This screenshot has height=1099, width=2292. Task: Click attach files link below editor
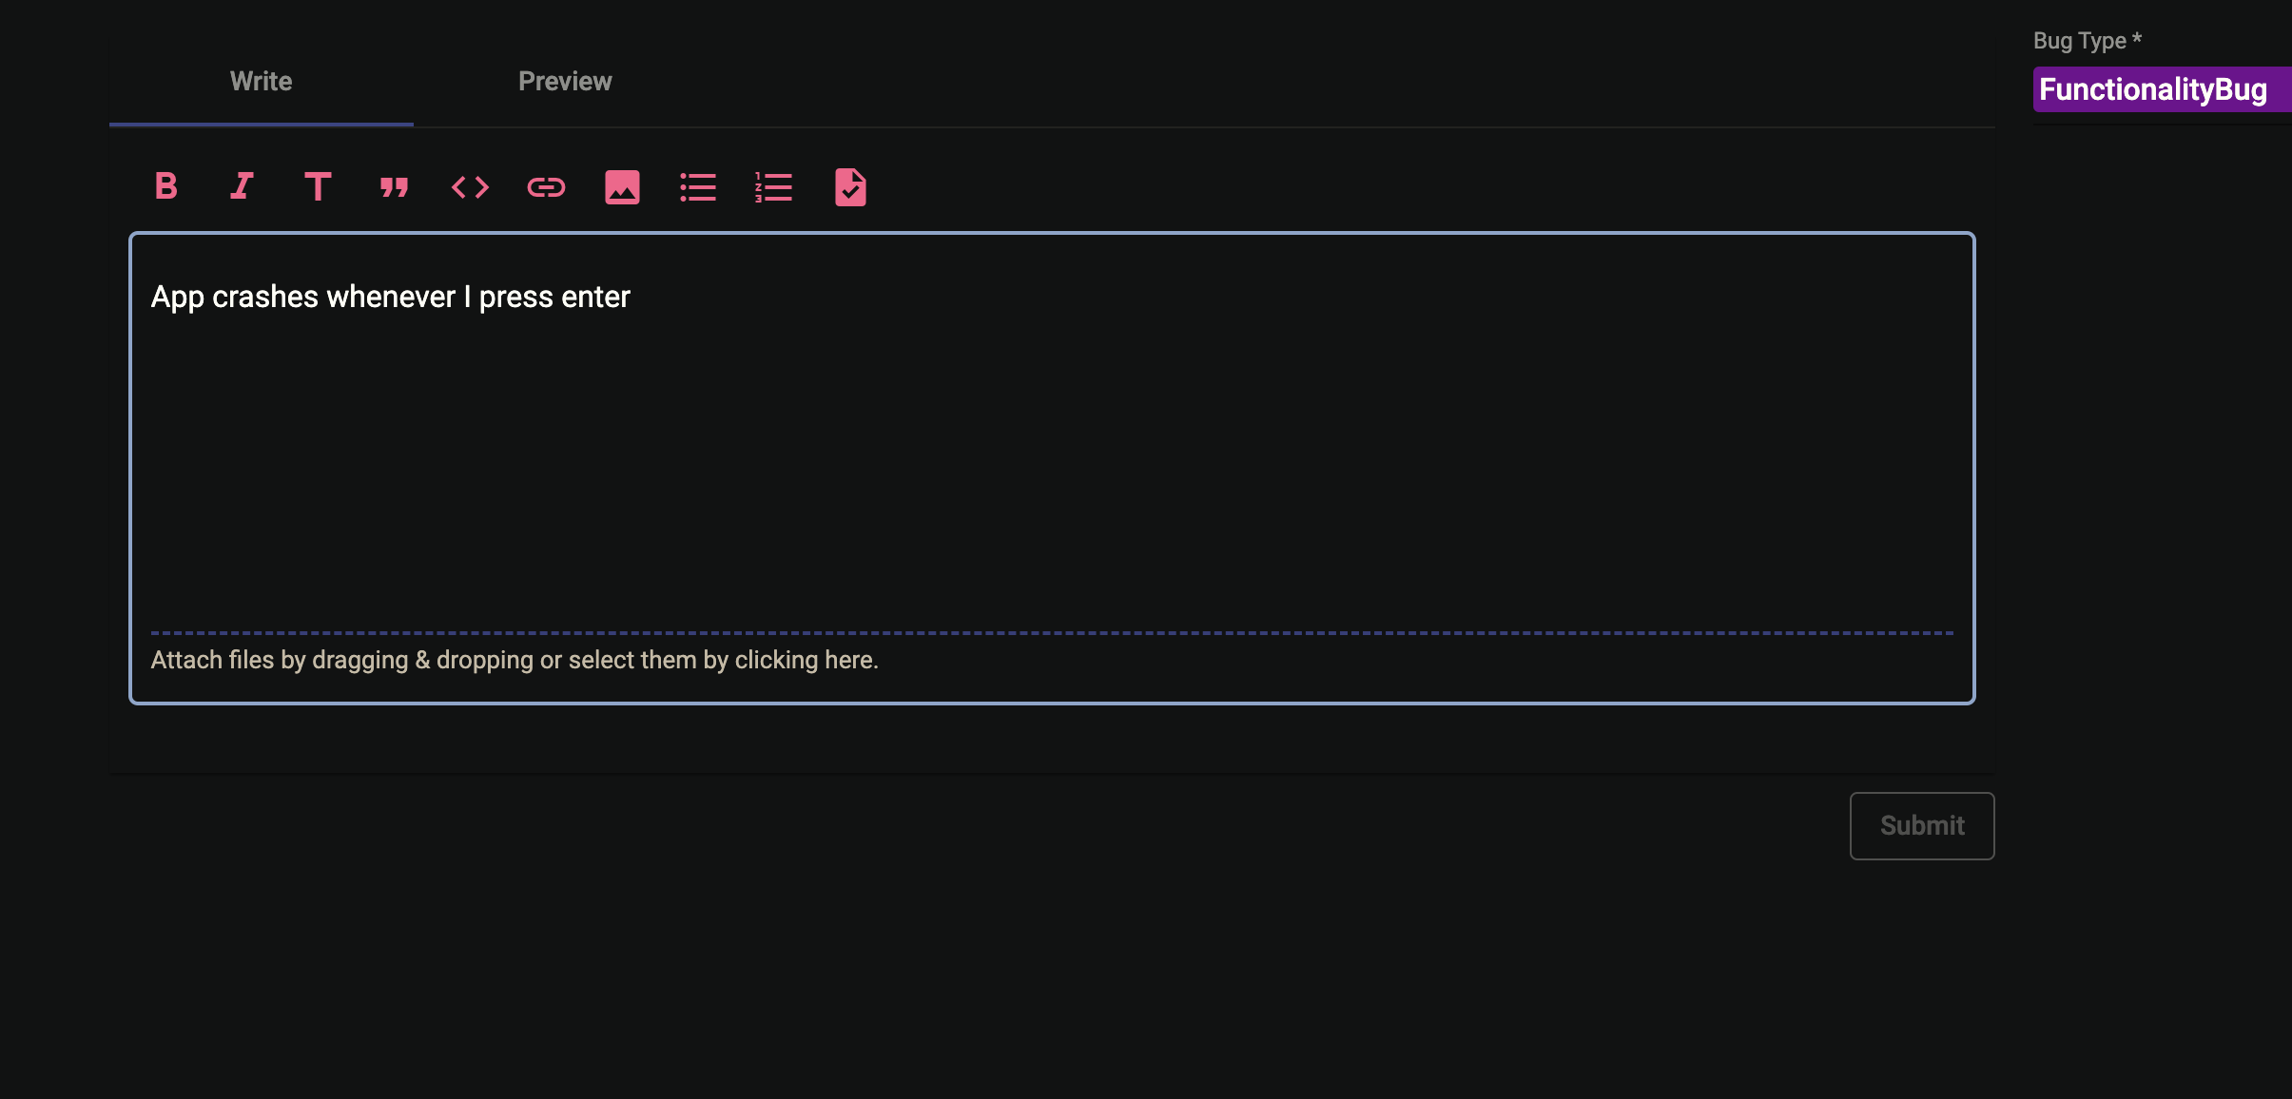[x=515, y=660]
